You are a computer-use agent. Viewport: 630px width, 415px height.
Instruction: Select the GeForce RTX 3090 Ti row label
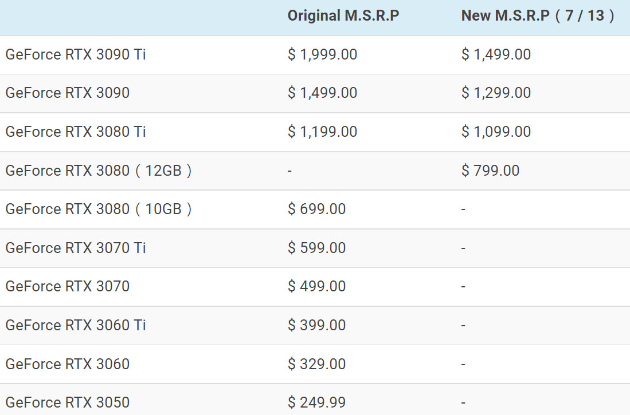76,54
